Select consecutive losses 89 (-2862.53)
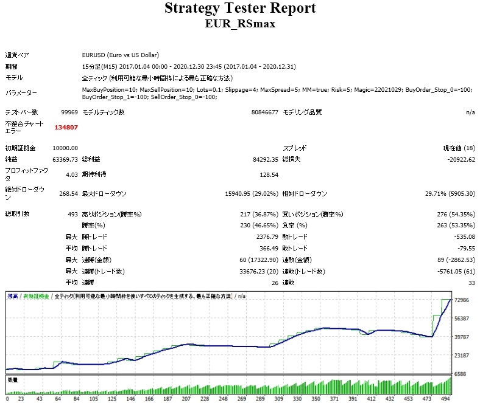The height and width of the screenshot is (403, 480). click(x=456, y=260)
